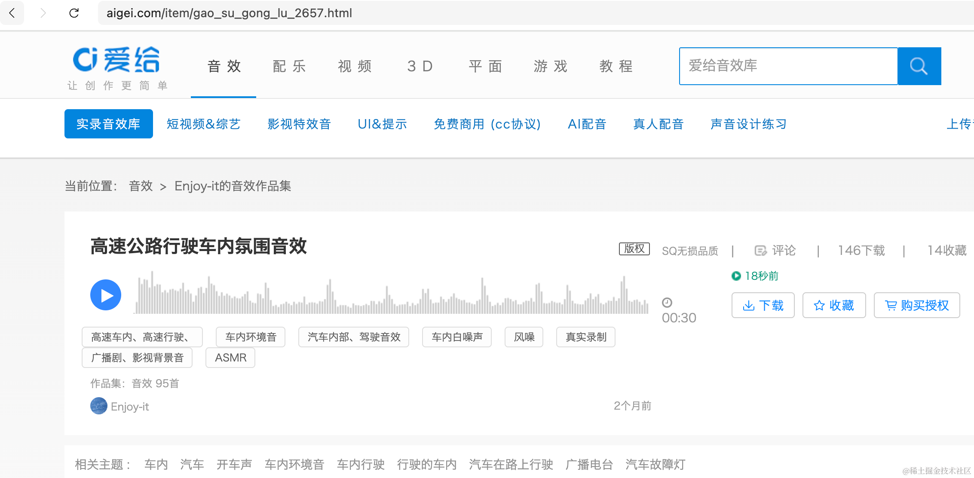Click the 爱给音效库 search field

(x=788, y=66)
